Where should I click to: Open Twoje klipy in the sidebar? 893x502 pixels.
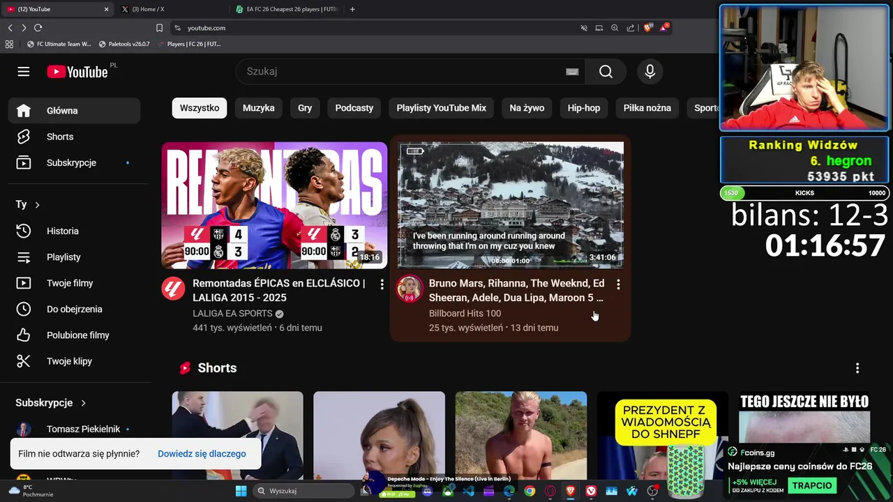pos(75,361)
